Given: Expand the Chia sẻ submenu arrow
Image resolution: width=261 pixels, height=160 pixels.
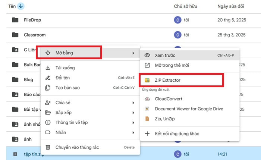Looking at the screenshot, I should 133,103.
